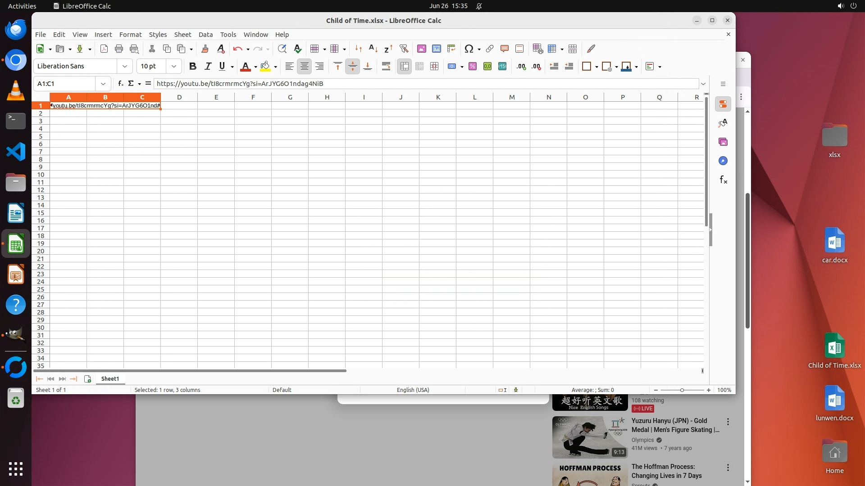865x486 pixels.
Task: Open the Insert Special Character icon
Action: coord(469,49)
